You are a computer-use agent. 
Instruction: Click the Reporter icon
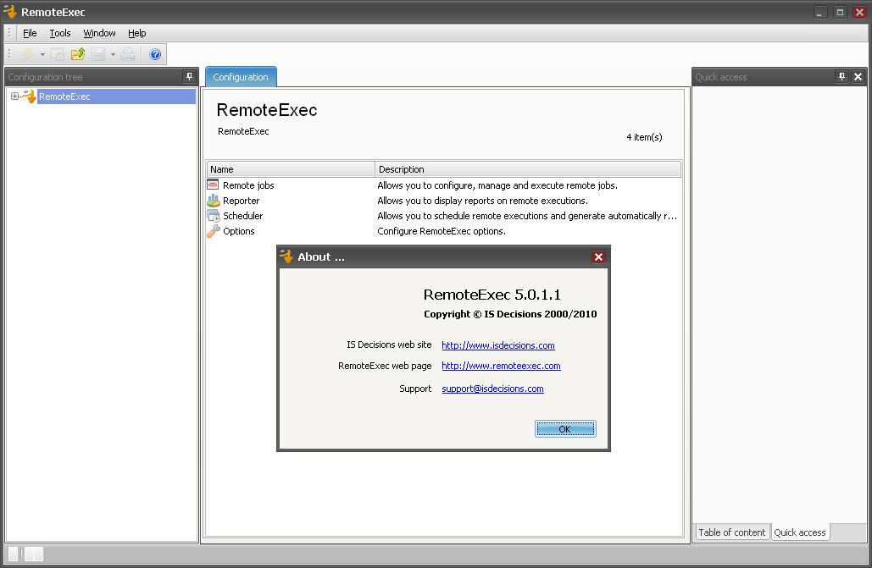coord(213,200)
